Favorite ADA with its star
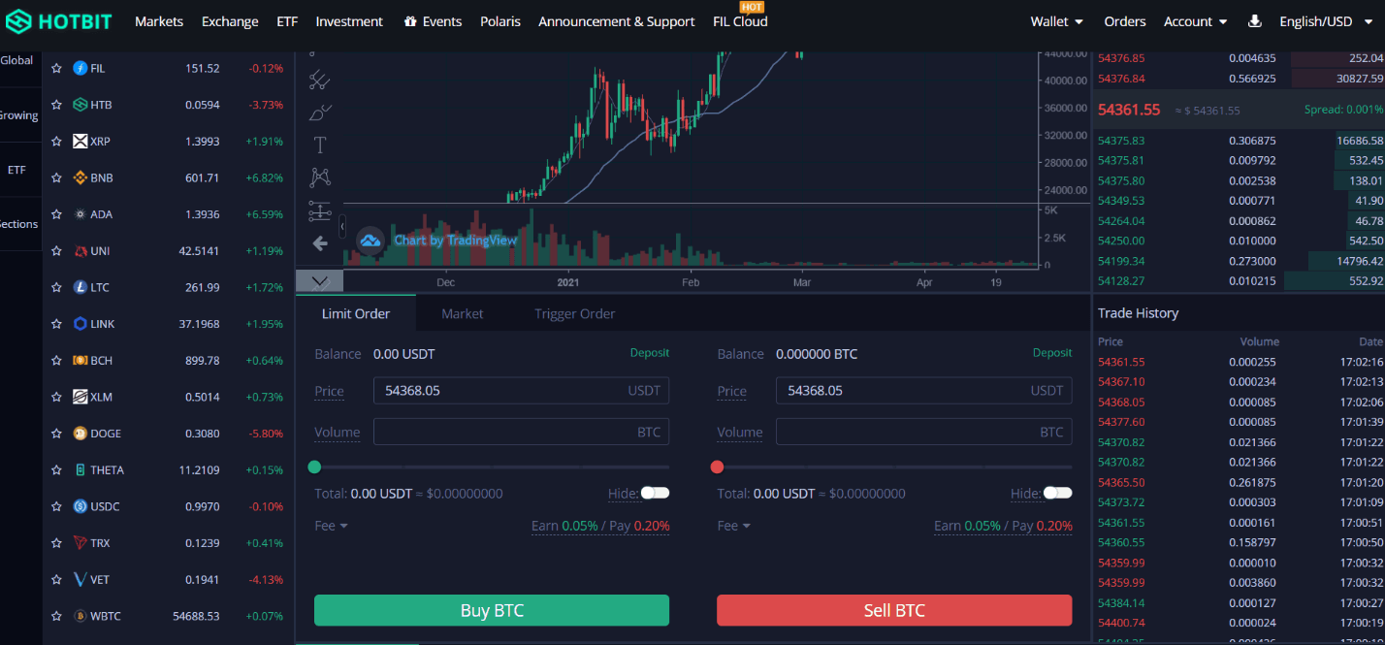Viewport: 1385px width, 645px height. coord(56,214)
